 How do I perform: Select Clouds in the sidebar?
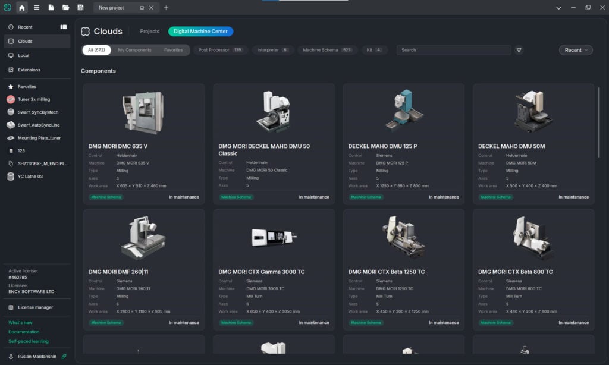pos(37,41)
